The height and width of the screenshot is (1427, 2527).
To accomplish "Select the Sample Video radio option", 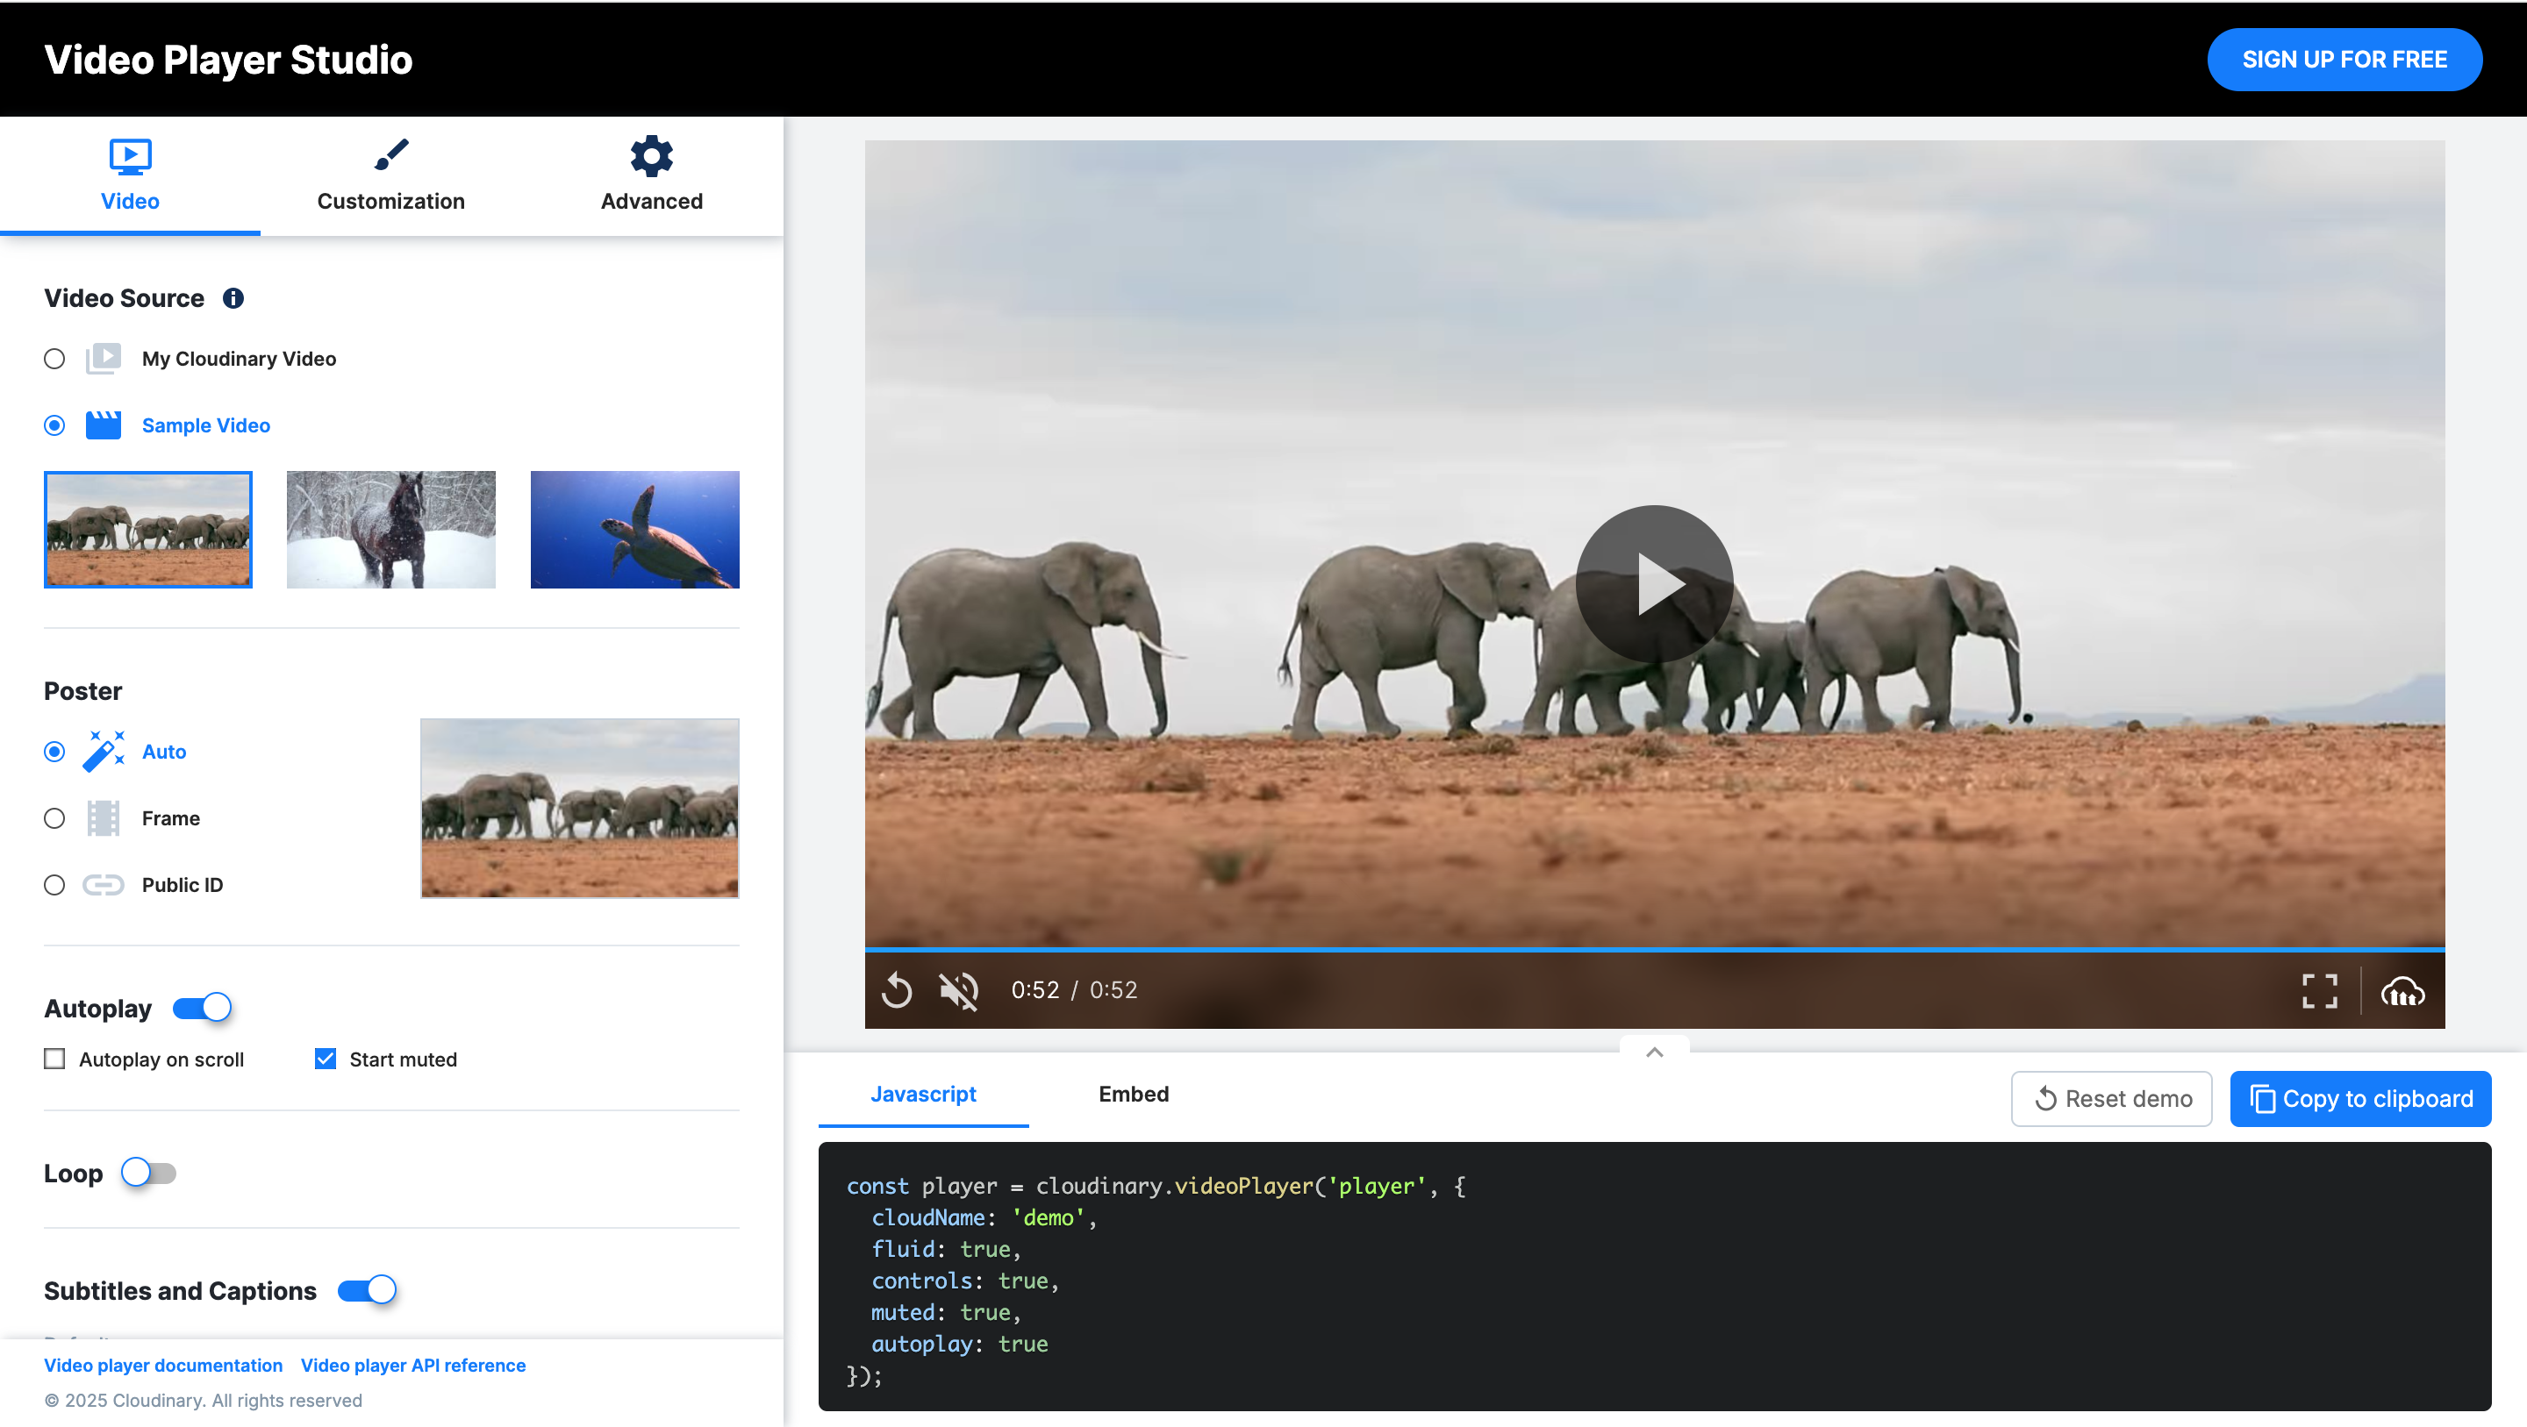I will coord(55,425).
